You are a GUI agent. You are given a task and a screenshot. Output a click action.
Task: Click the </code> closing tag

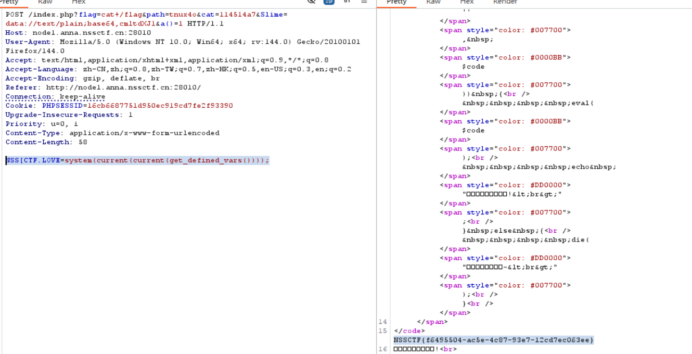(409, 331)
